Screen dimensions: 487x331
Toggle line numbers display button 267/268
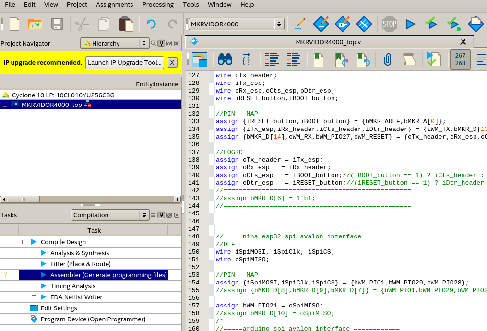click(460, 59)
